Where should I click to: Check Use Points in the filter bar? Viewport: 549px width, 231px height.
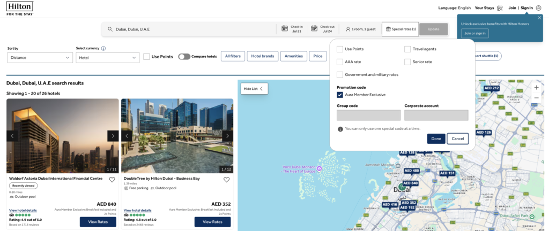(146, 57)
